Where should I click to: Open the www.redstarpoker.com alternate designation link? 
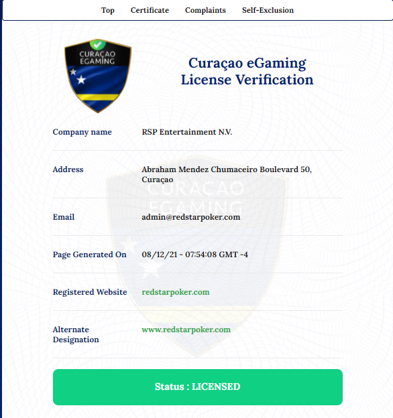(186, 330)
